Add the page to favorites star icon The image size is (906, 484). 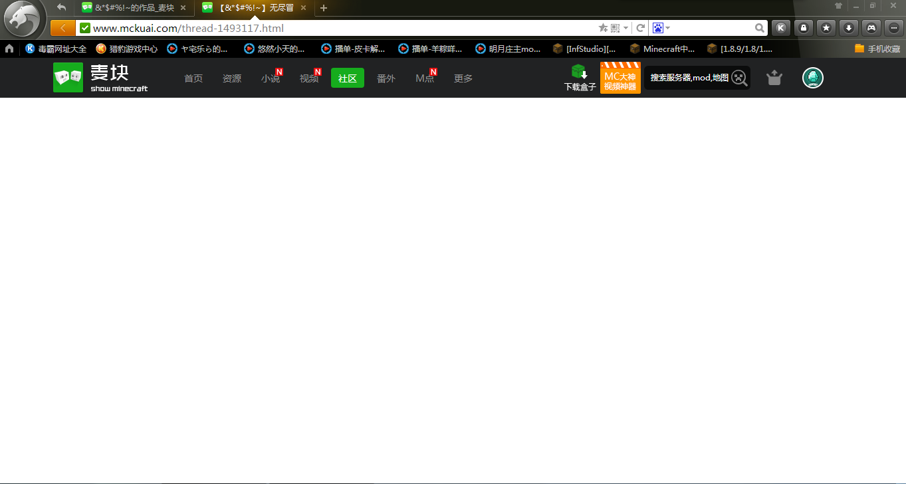pyautogui.click(x=603, y=28)
